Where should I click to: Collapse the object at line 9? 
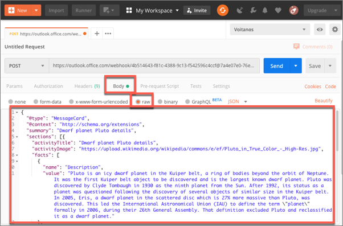tap(17, 161)
